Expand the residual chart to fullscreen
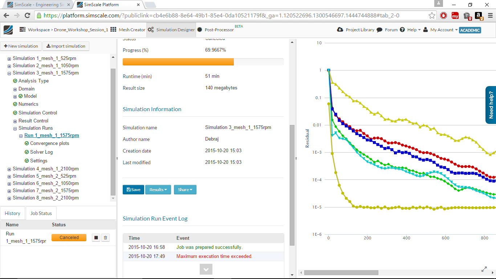This screenshot has width=496, height=279. click(x=484, y=269)
